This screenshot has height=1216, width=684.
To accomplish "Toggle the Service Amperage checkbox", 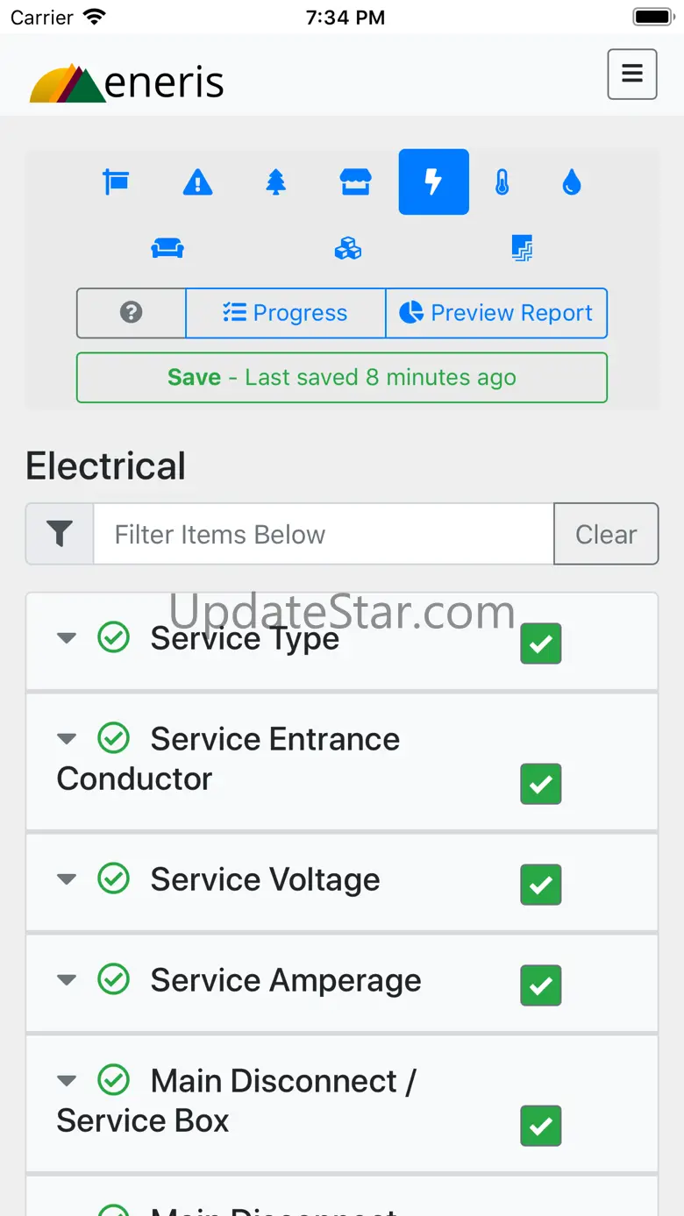I will (x=541, y=985).
